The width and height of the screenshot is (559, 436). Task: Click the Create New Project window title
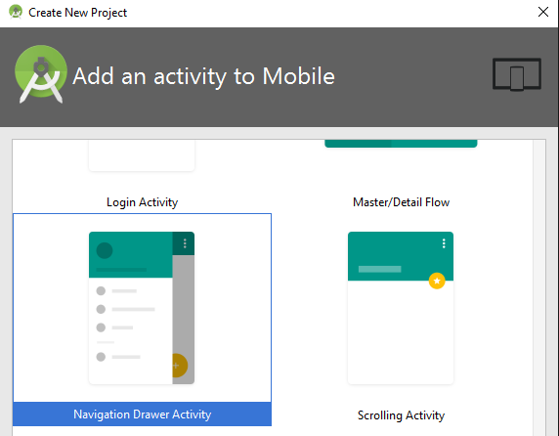78,13
